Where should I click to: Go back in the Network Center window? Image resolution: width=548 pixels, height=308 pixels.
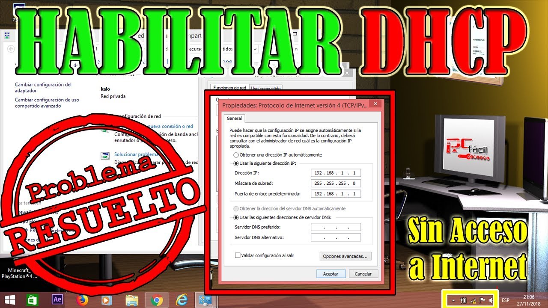pyautogui.click(x=12, y=49)
